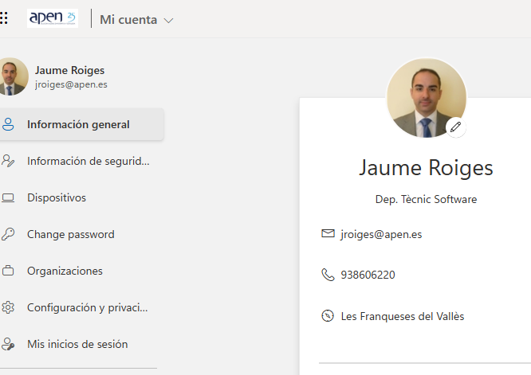Screen dimensions: 531x375
Task: Click the Configuración gear icon
Action: [x=8, y=307]
